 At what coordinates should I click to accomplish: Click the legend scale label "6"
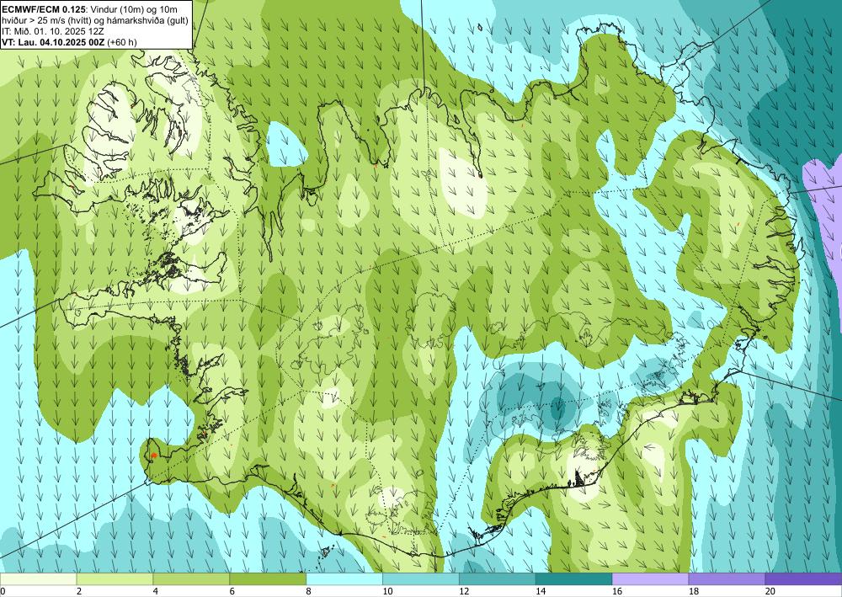click(x=232, y=592)
